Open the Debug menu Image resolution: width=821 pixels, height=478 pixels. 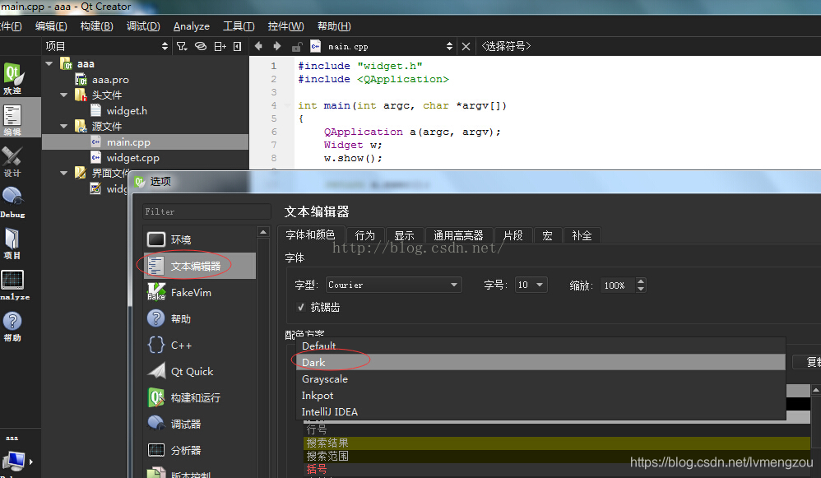pyautogui.click(x=143, y=26)
